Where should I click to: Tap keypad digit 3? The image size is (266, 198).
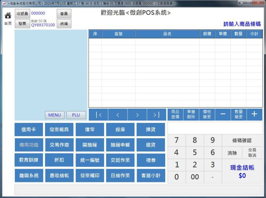coord(213,165)
